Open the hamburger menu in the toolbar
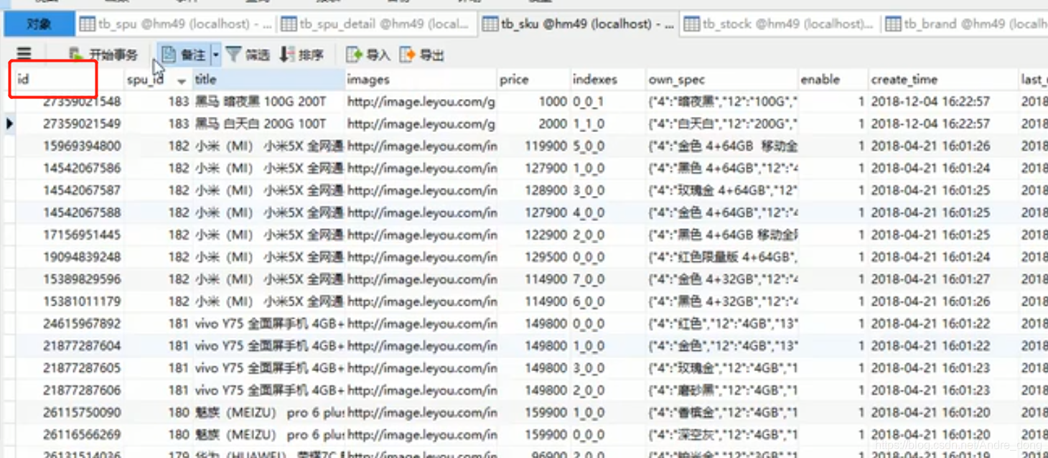The image size is (1048, 458). pos(24,54)
